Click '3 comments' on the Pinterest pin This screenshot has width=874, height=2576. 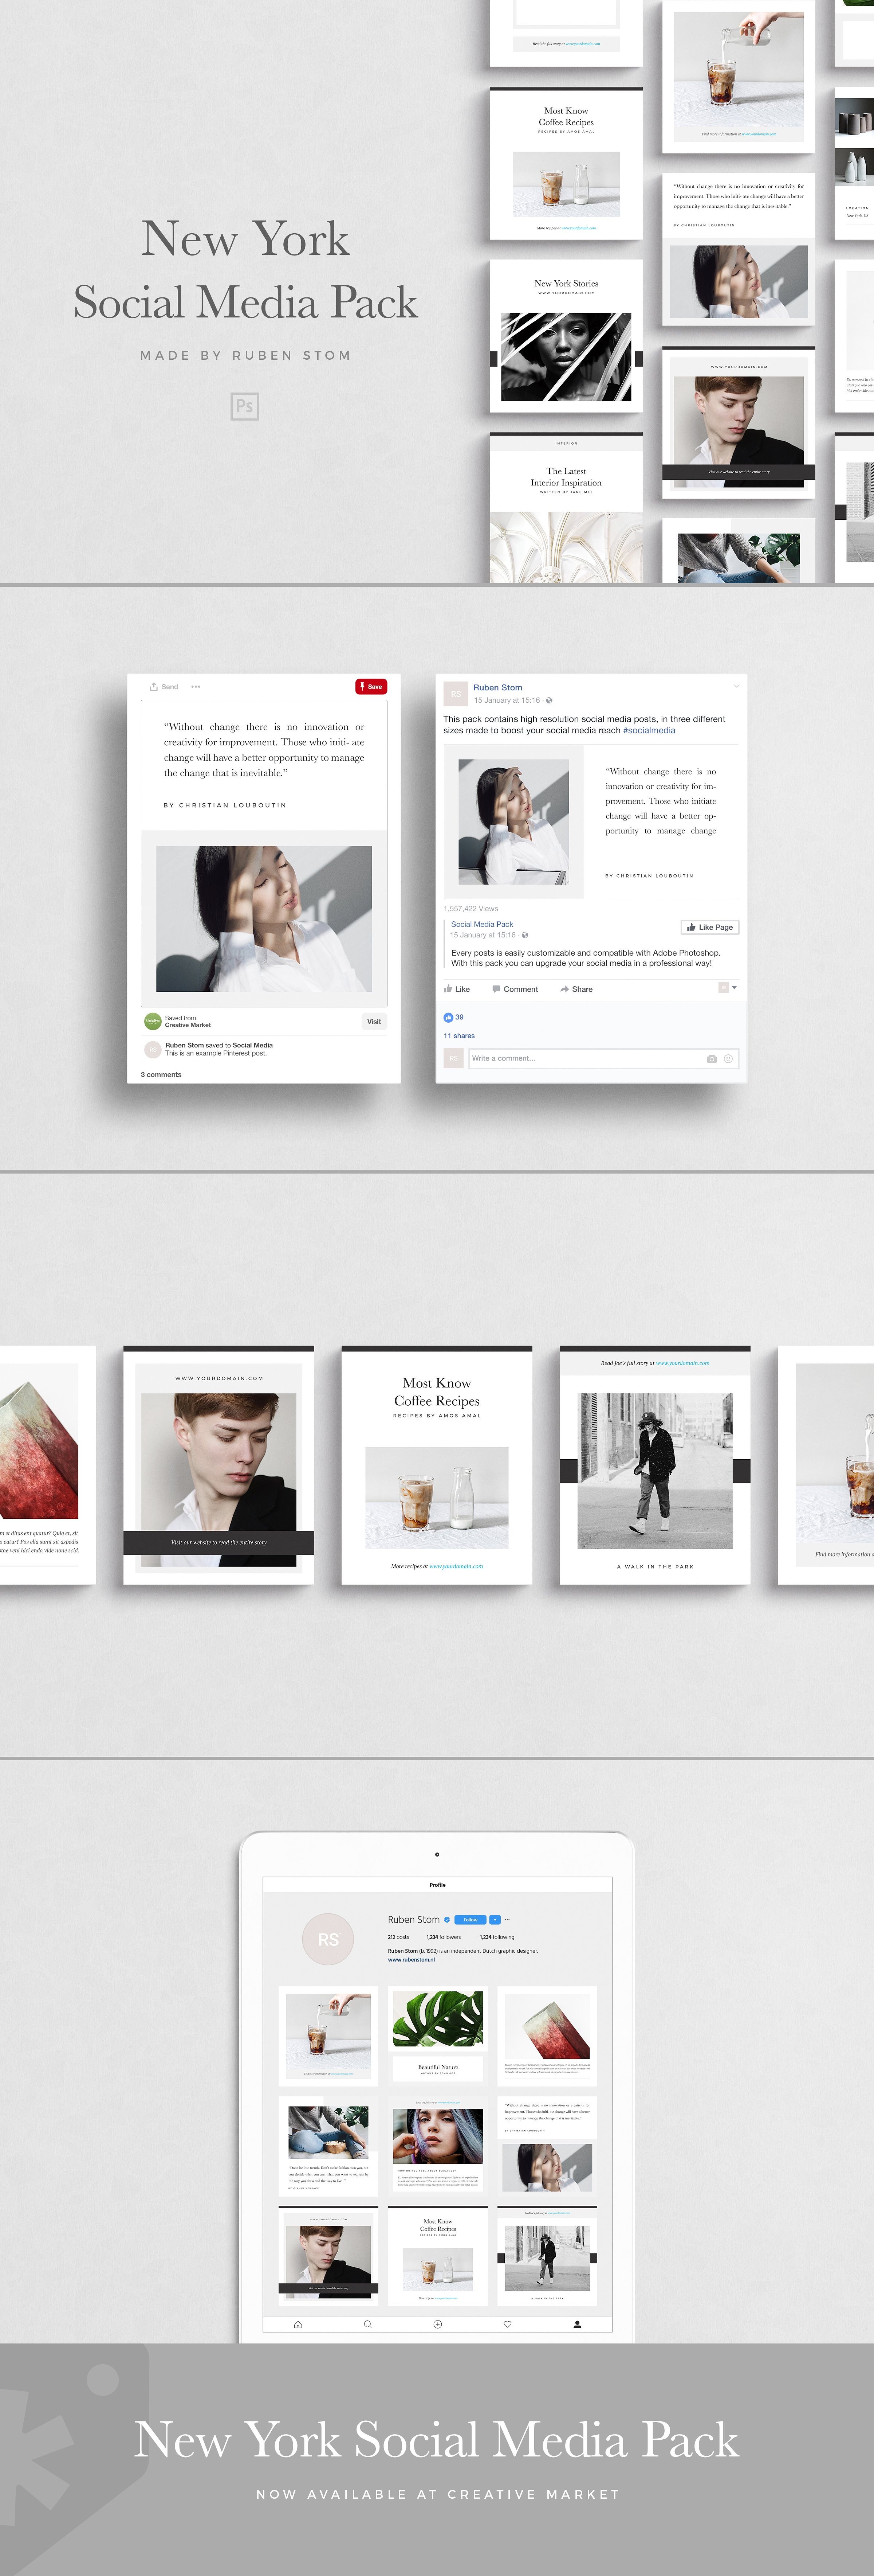pyautogui.click(x=161, y=1075)
